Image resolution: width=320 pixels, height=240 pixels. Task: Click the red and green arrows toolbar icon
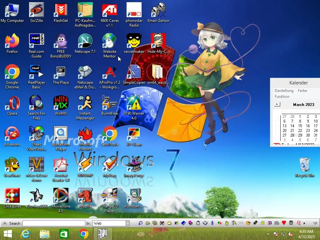tap(220, 223)
